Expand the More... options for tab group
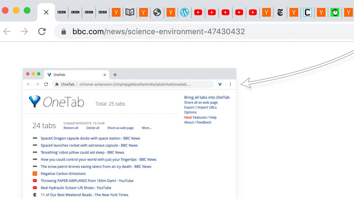Viewport: 354px width, 199px height. point(147,128)
